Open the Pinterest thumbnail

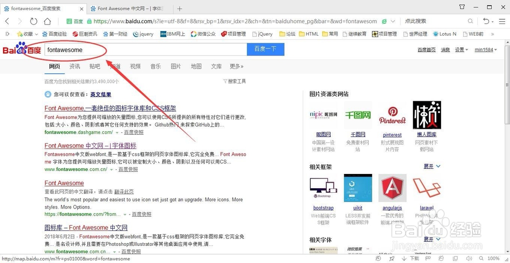click(x=392, y=115)
